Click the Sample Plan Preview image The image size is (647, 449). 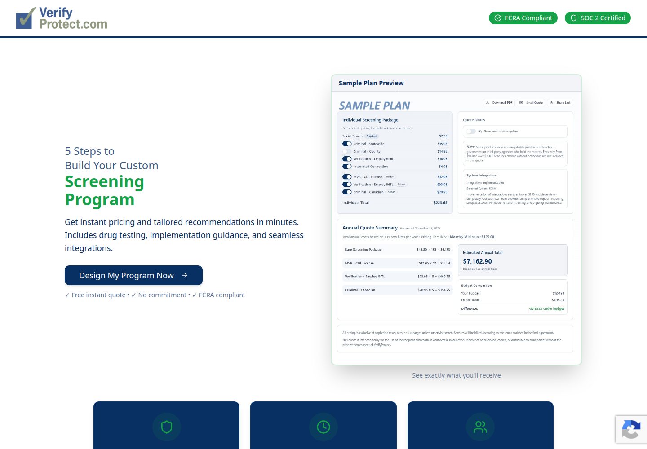click(x=456, y=228)
